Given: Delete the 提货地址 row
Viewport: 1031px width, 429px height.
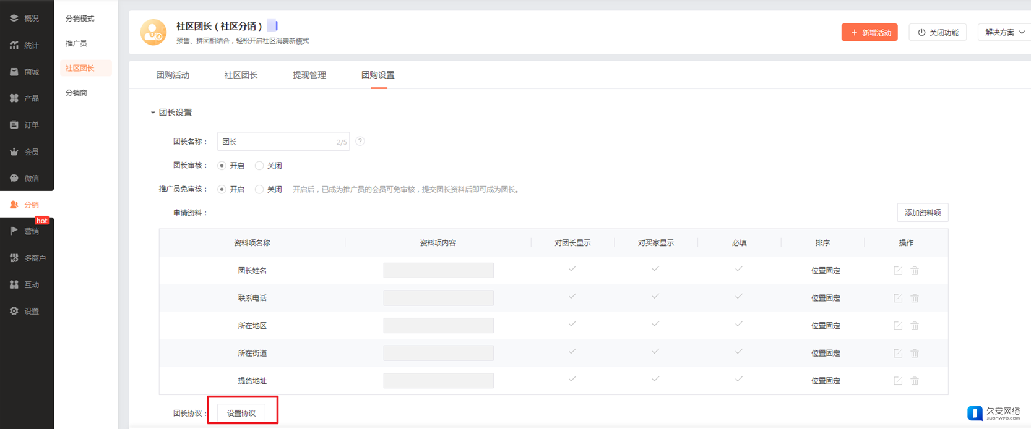Looking at the screenshot, I should click(915, 381).
